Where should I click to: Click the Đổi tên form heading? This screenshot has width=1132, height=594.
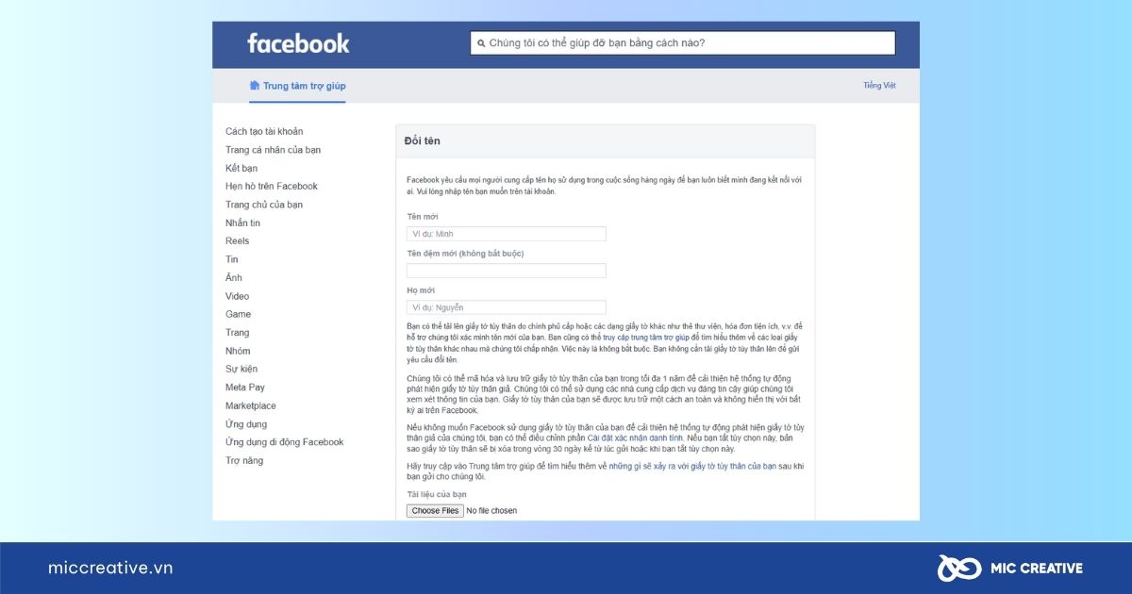click(423, 140)
